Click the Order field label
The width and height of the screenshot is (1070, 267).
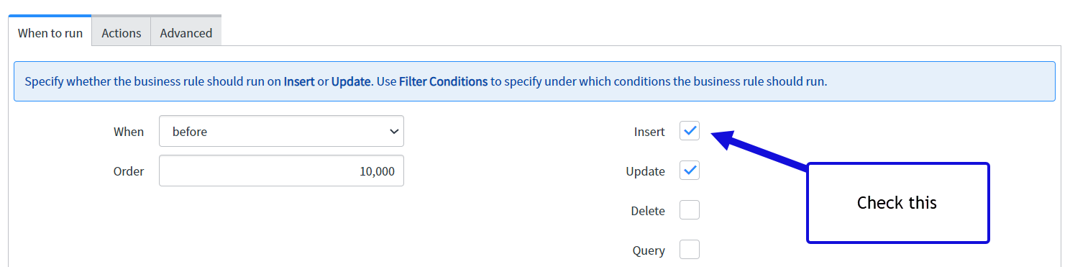(x=129, y=171)
